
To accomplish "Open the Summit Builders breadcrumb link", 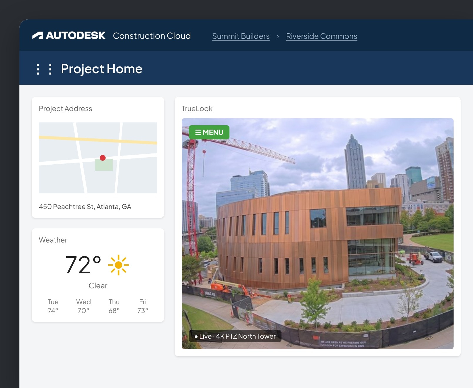I will (241, 36).
